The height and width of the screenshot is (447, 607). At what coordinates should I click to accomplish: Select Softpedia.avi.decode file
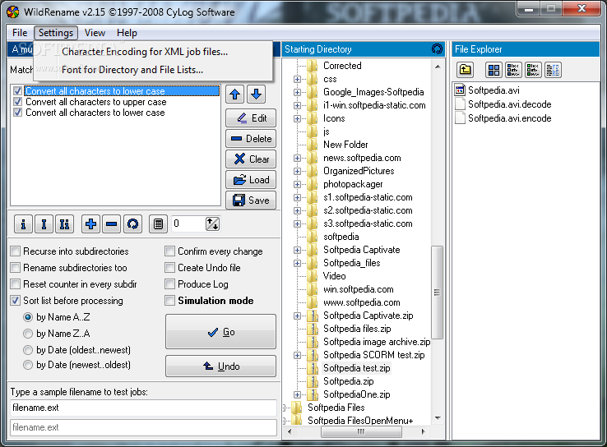[509, 104]
